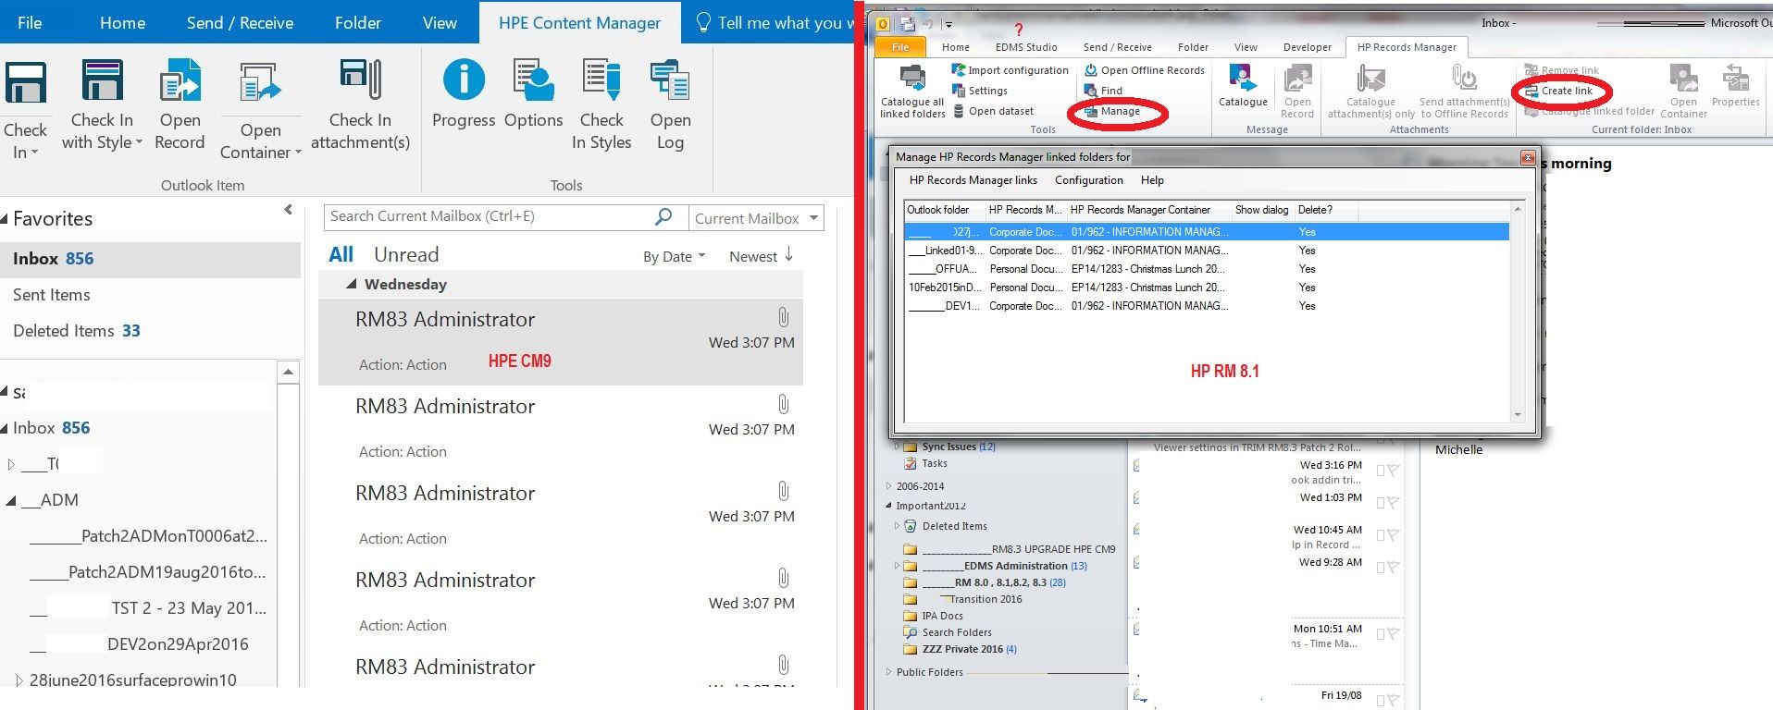Collapse the __ADM folder tree
This screenshot has width=1773, height=710.
tap(11, 500)
